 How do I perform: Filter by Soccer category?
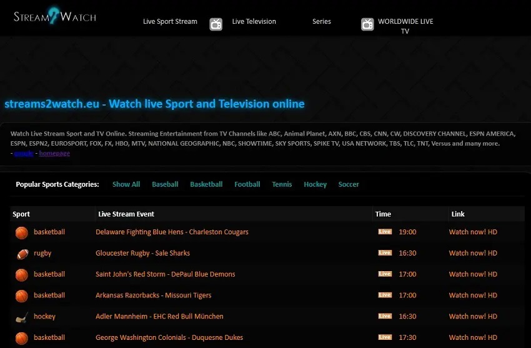349,184
